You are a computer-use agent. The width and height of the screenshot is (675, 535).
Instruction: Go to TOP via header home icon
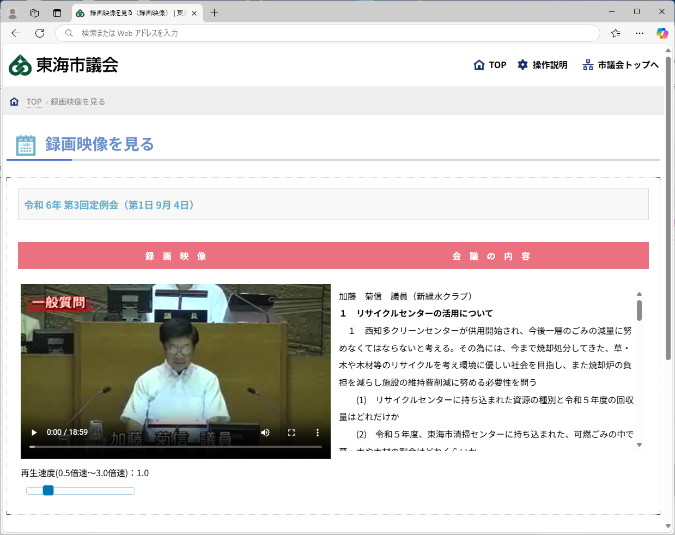pyautogui.click(x=490, y=65)
